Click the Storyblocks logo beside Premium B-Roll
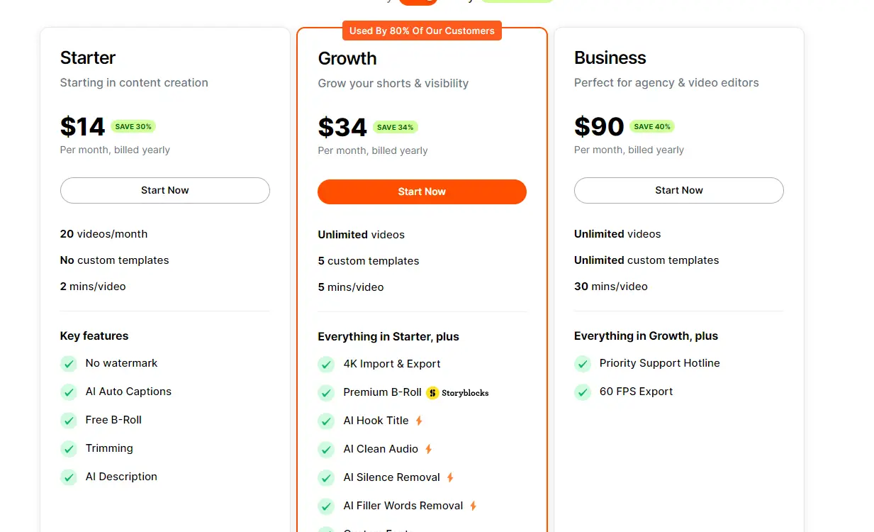Image resolution: width=874 pixels, height=532 pixels. pos(458,393)
